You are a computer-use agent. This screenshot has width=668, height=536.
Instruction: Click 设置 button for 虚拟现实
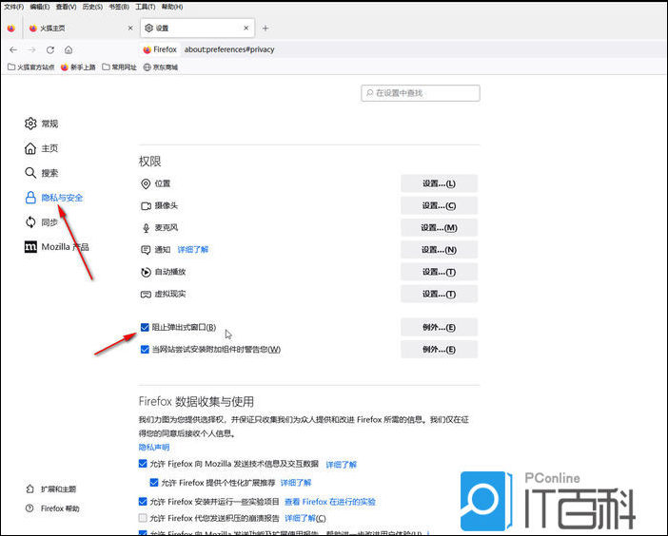pyautogui.click(x=439, y=295)
